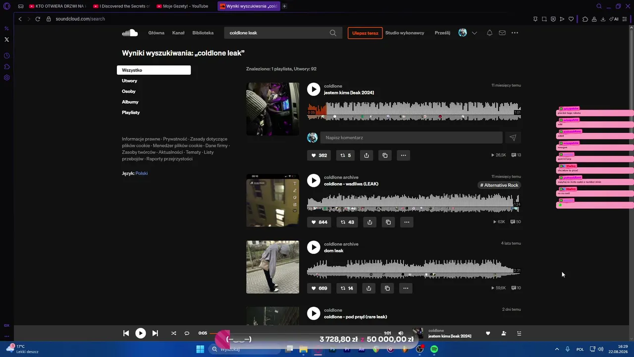Image resolution: width=634 pixels, height=357 pixels.
Task: Go to Główna in SoundCloud nav
Action: 157,33
